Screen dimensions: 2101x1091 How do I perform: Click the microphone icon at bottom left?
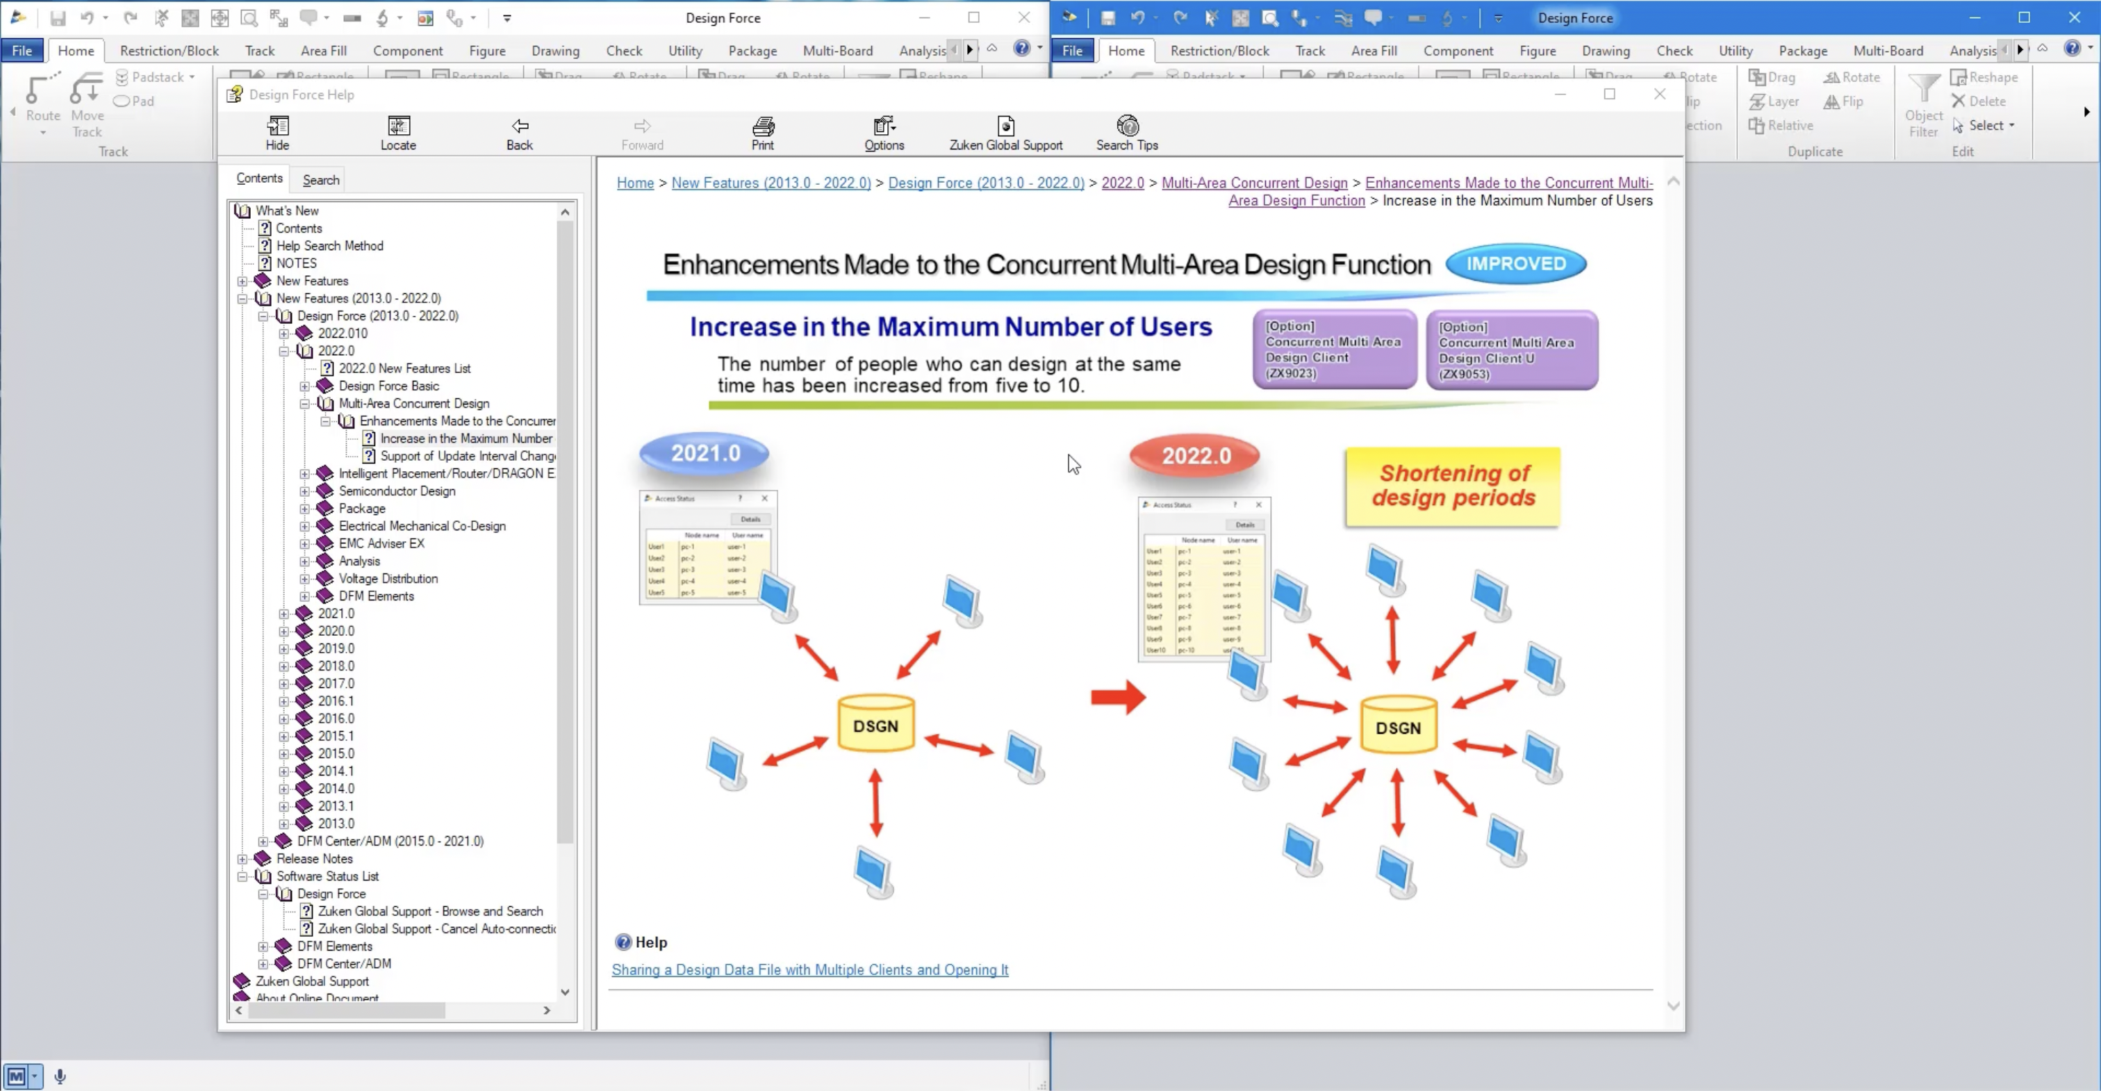(x=60, y=1076)
